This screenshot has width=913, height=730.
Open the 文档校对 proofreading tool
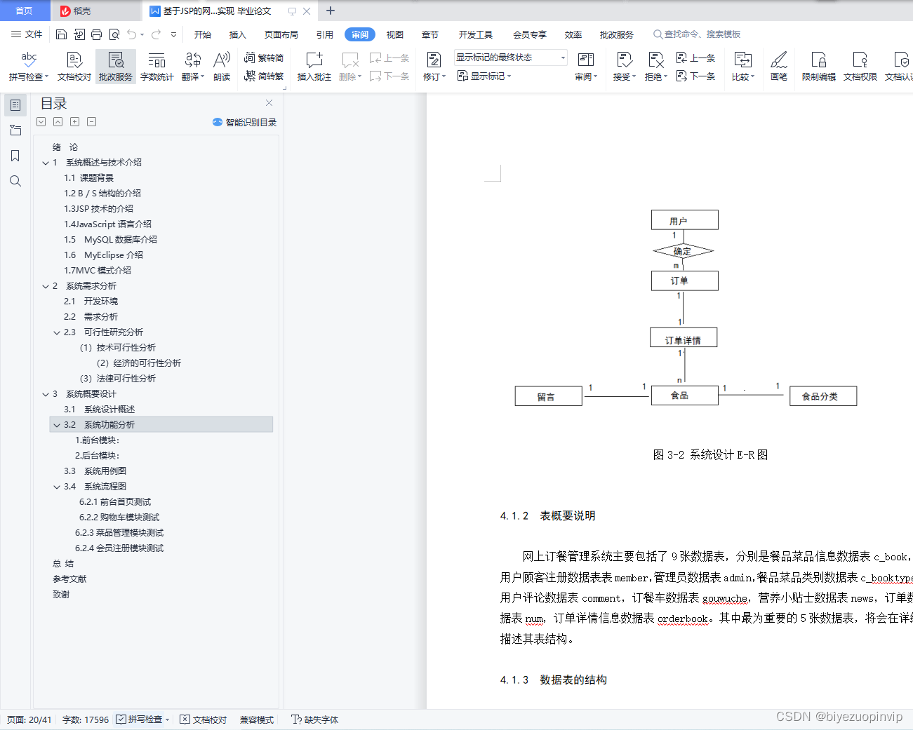[x=74, y=67]
